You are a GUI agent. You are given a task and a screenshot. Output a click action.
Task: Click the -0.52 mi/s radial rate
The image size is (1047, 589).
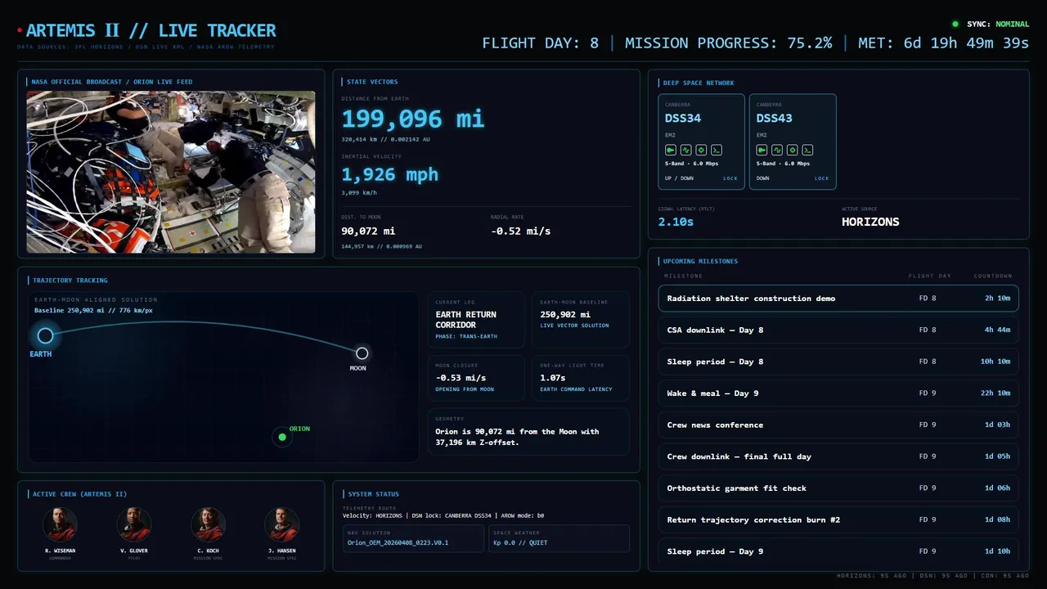tap(520, 232)
